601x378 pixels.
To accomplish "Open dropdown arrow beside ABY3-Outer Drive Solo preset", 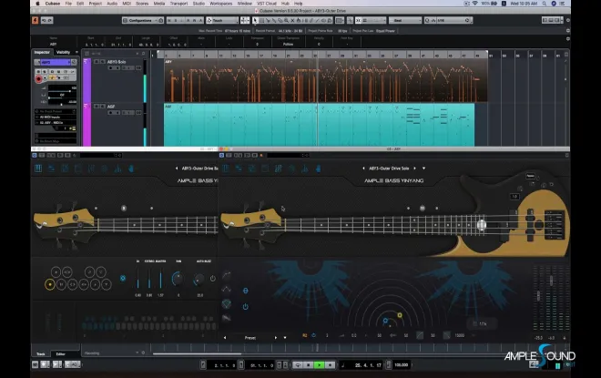I will point(423,169).
